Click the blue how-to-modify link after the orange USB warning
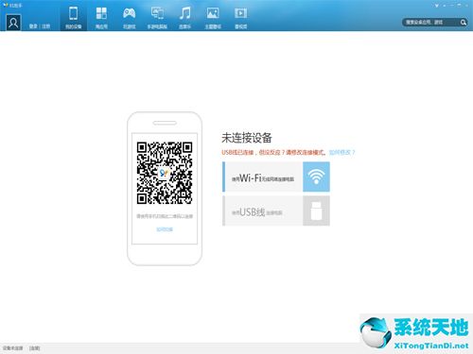473x354 pixels. coord(342,152)
